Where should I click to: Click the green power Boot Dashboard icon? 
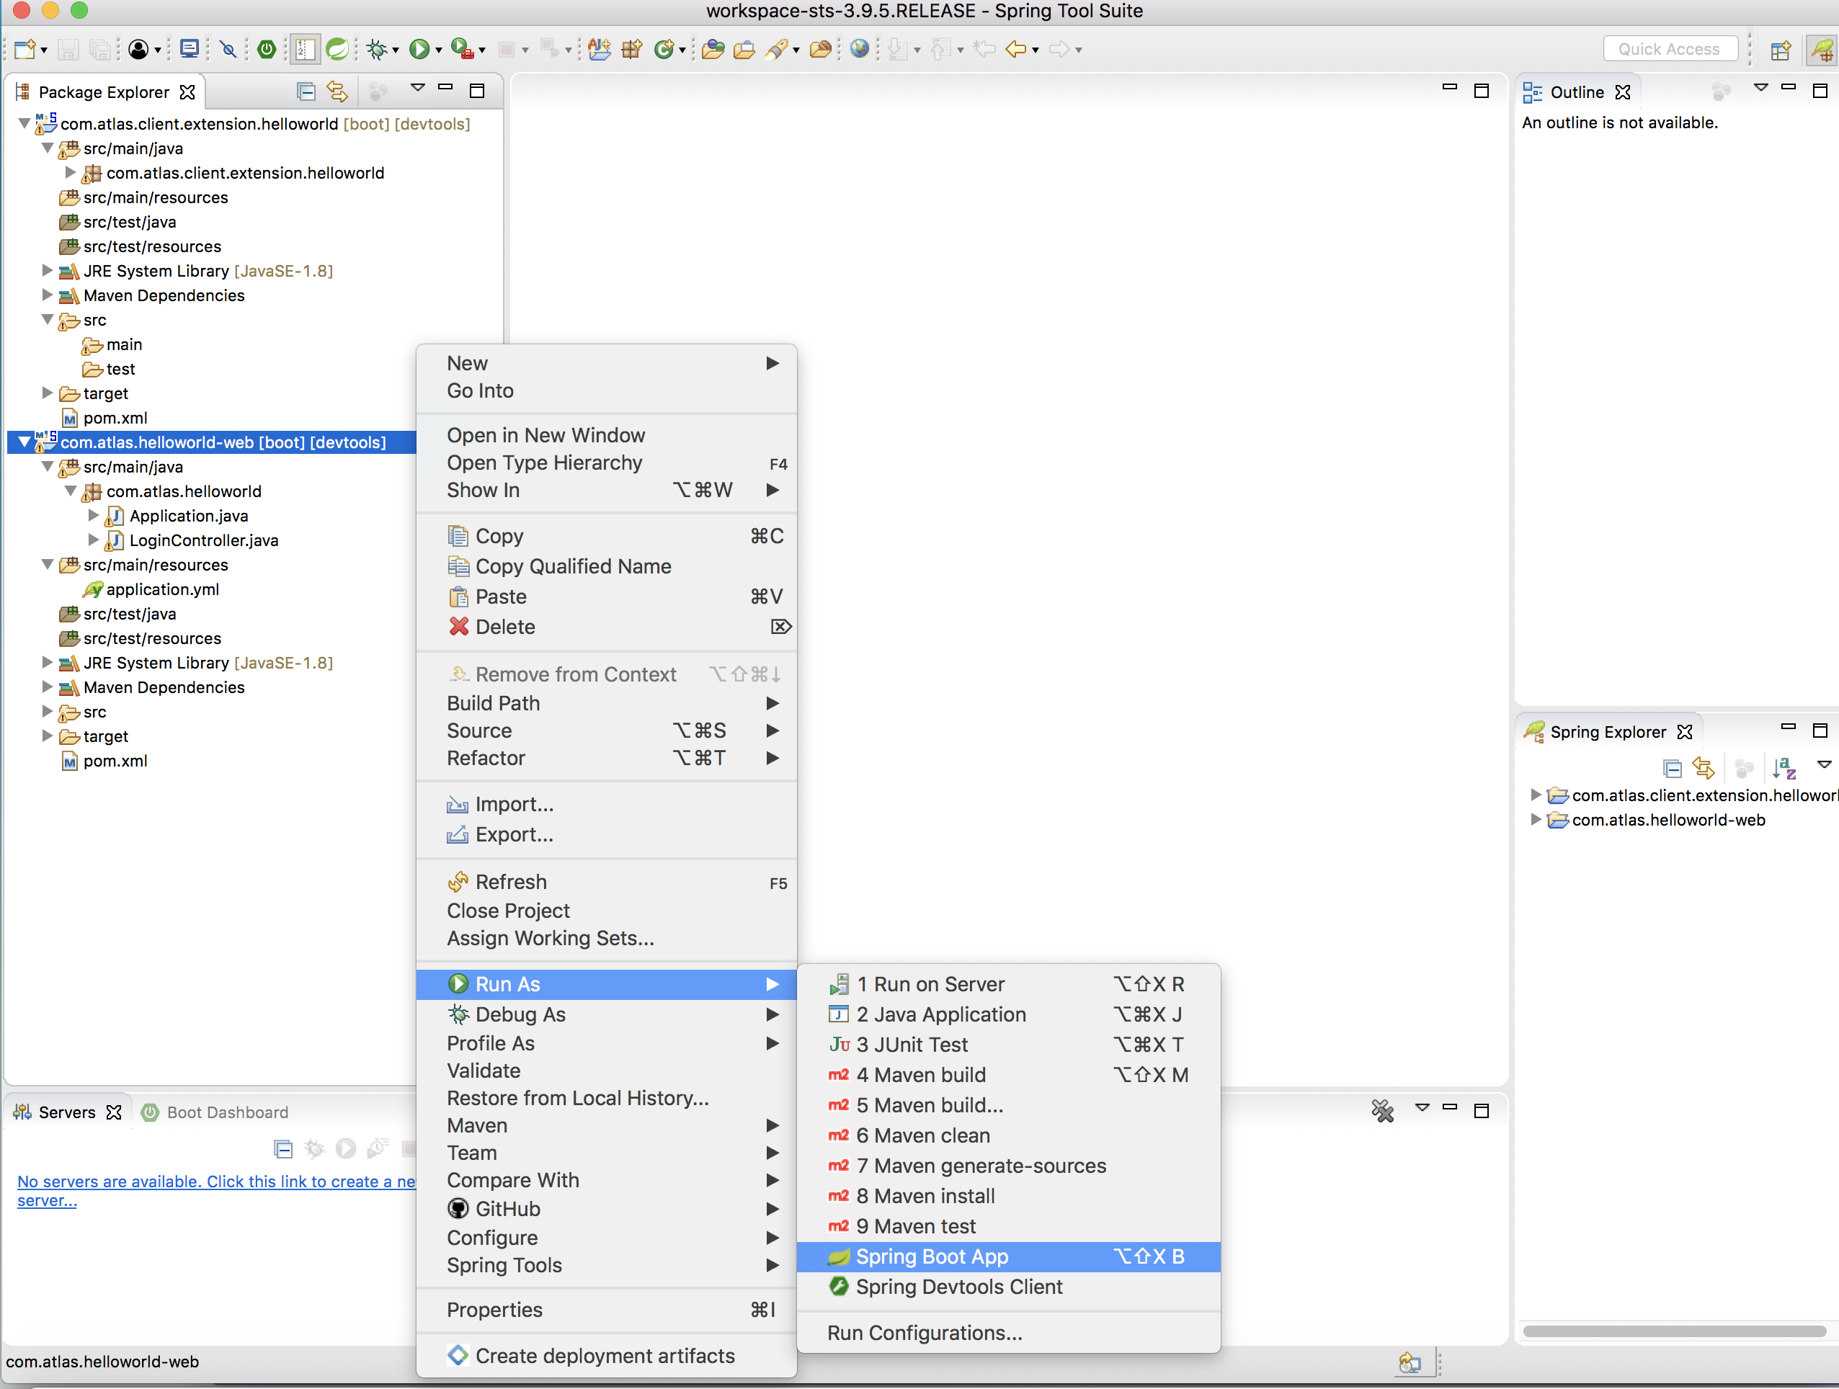266,49
